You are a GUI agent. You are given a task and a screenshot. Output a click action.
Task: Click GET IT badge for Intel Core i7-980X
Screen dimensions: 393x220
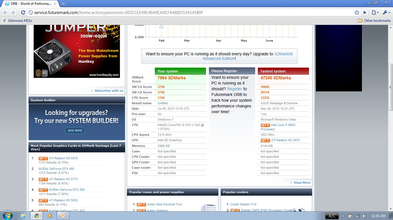click(265, 125)
